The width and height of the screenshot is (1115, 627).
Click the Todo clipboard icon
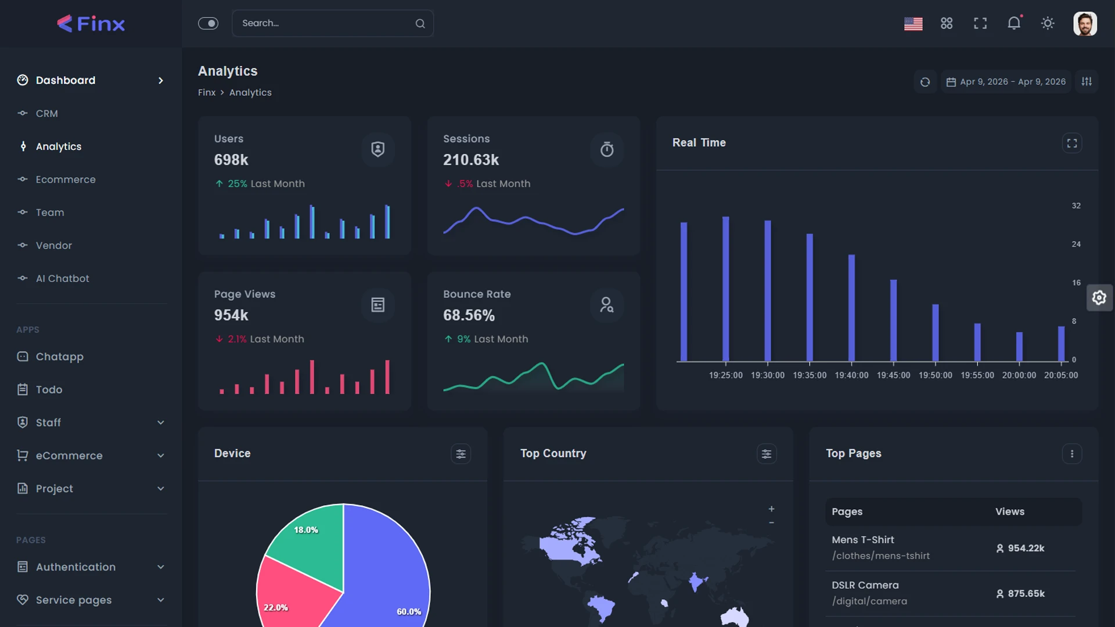pyautogui.click(x=23, y=390)
